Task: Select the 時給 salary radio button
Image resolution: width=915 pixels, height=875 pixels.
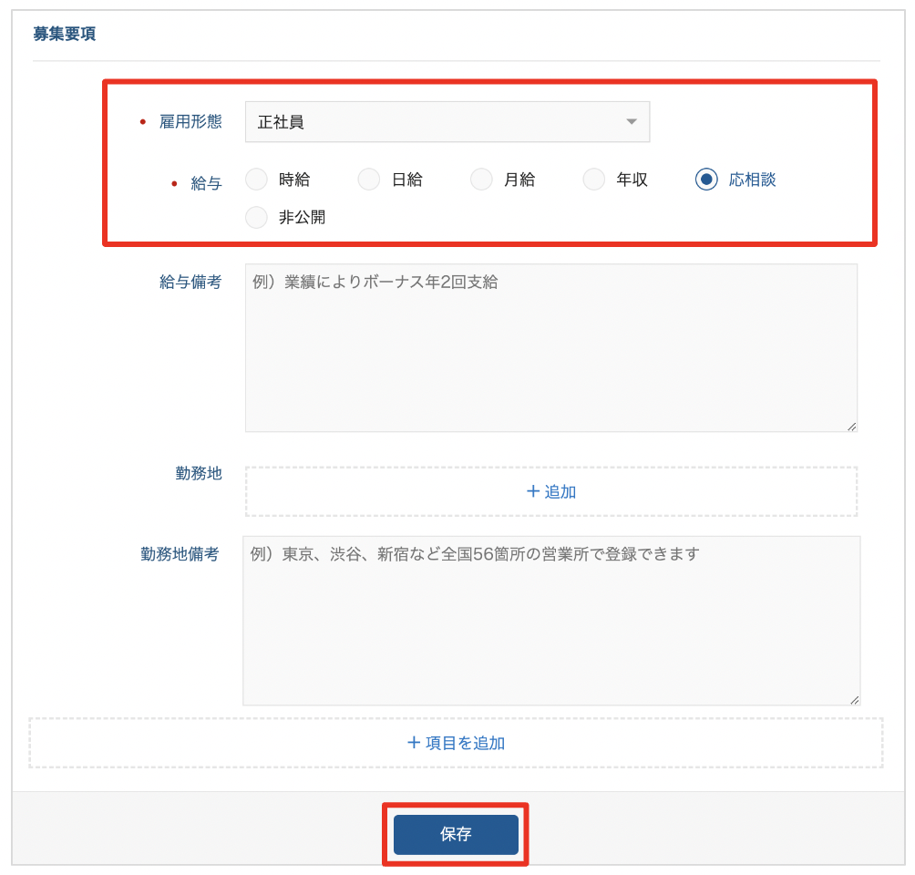Action: click(x=257, y=180)
